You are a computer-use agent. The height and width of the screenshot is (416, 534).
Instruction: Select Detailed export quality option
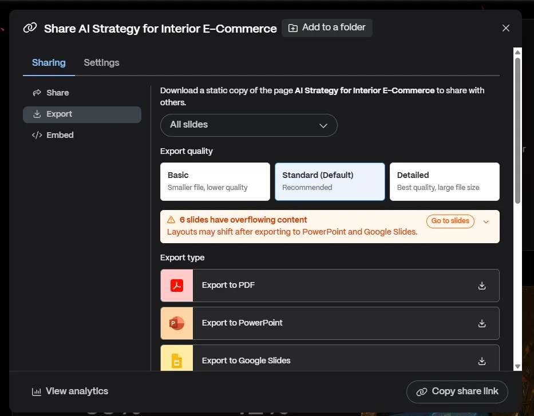445,181
